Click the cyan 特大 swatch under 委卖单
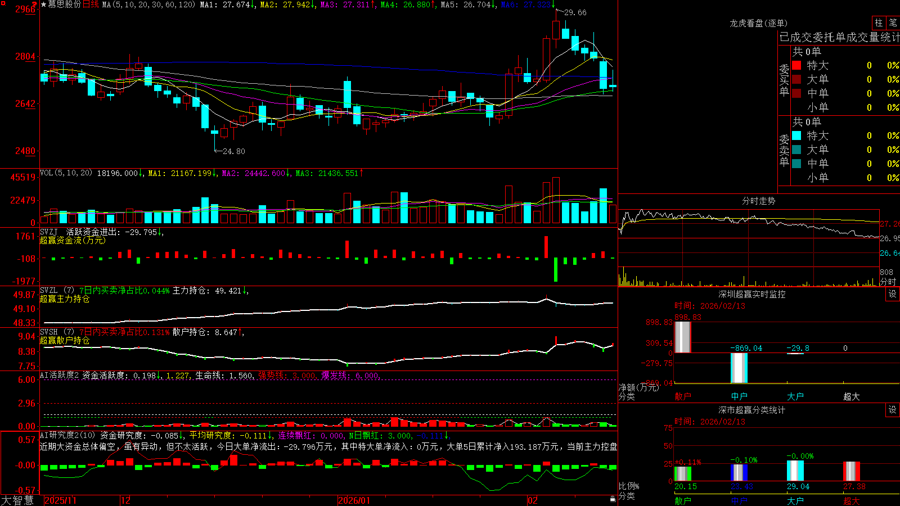The width and height of the screenshot is (900, 506). 796,135
